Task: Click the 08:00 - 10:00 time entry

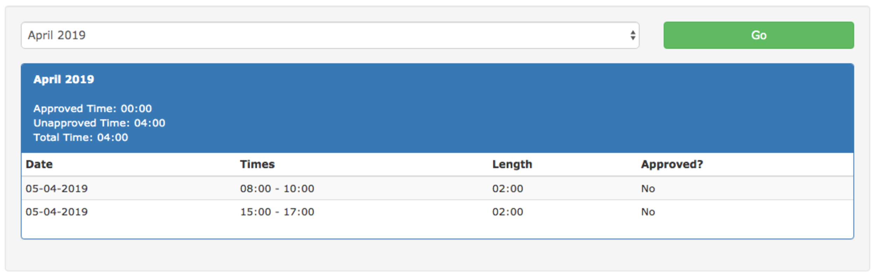Action: [x=277, y=189]
